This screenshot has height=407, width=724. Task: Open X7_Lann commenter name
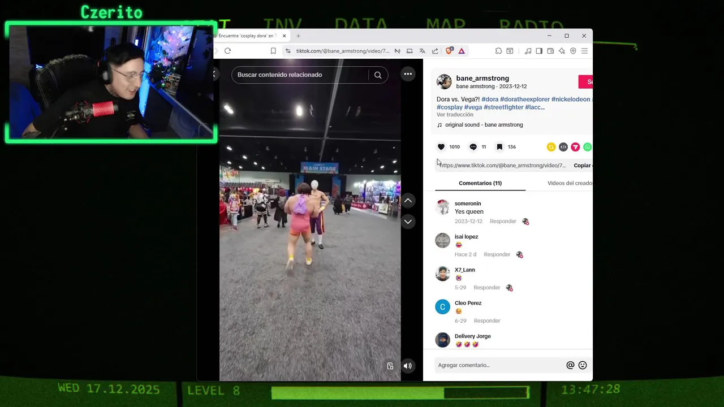click(x=465, y=270)
